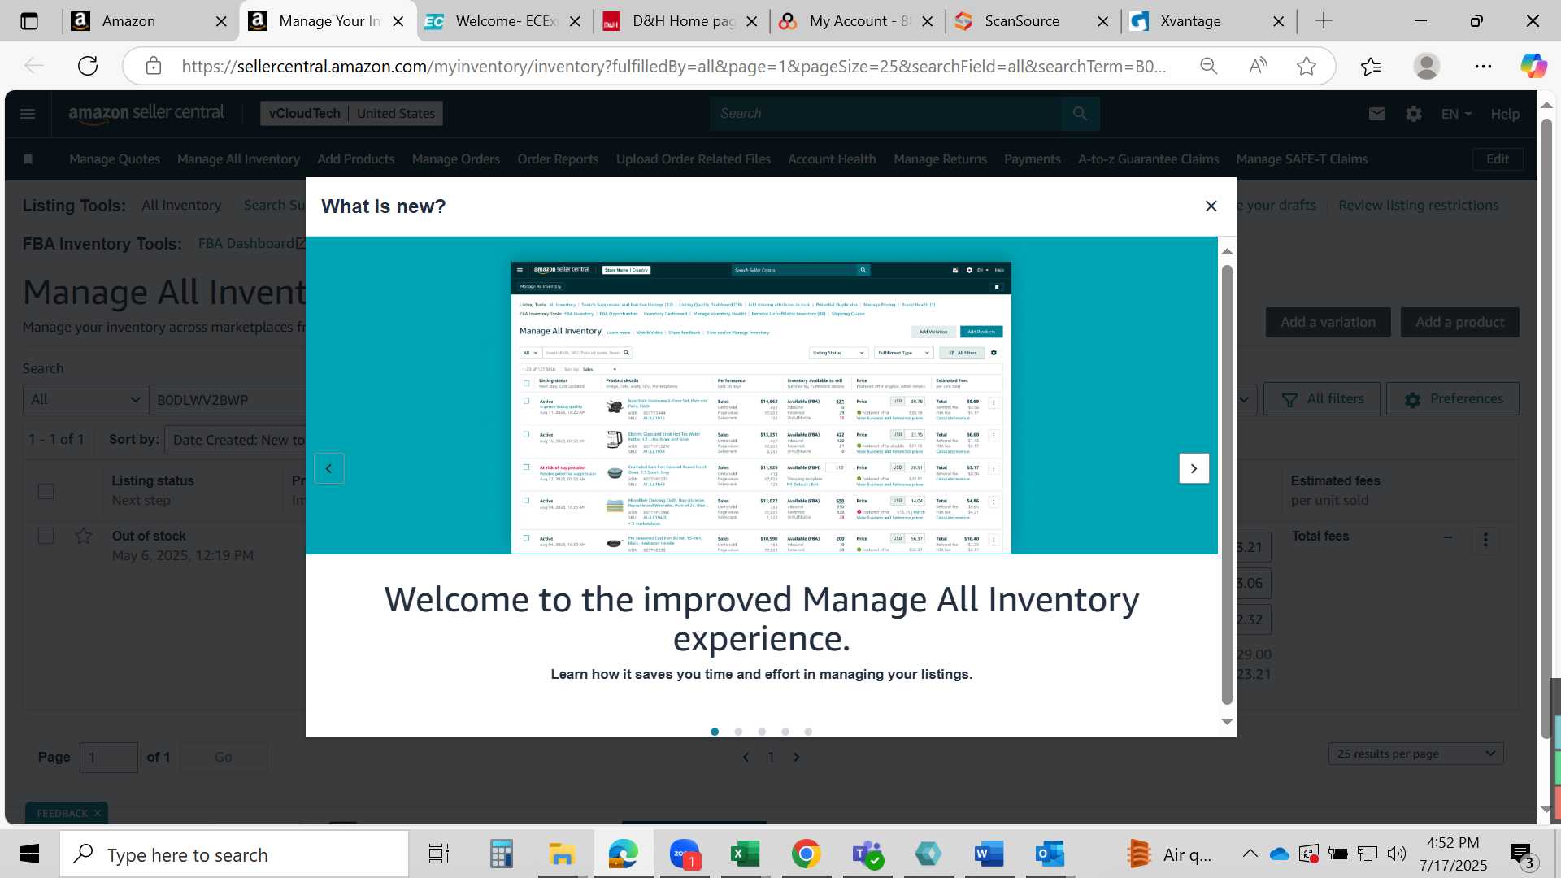
Task: Open the FBA Dashboard link
Action: [x=251, y=244]
